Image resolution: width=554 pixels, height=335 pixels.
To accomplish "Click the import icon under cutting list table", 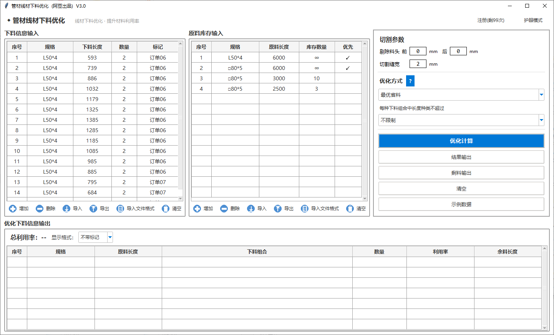I will click(66, 209).
